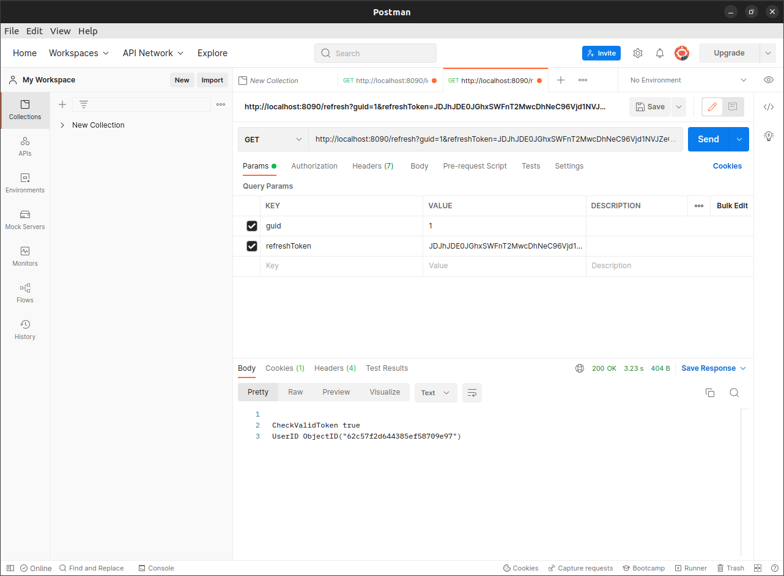Open the GET method dropdown

(273, 139)
